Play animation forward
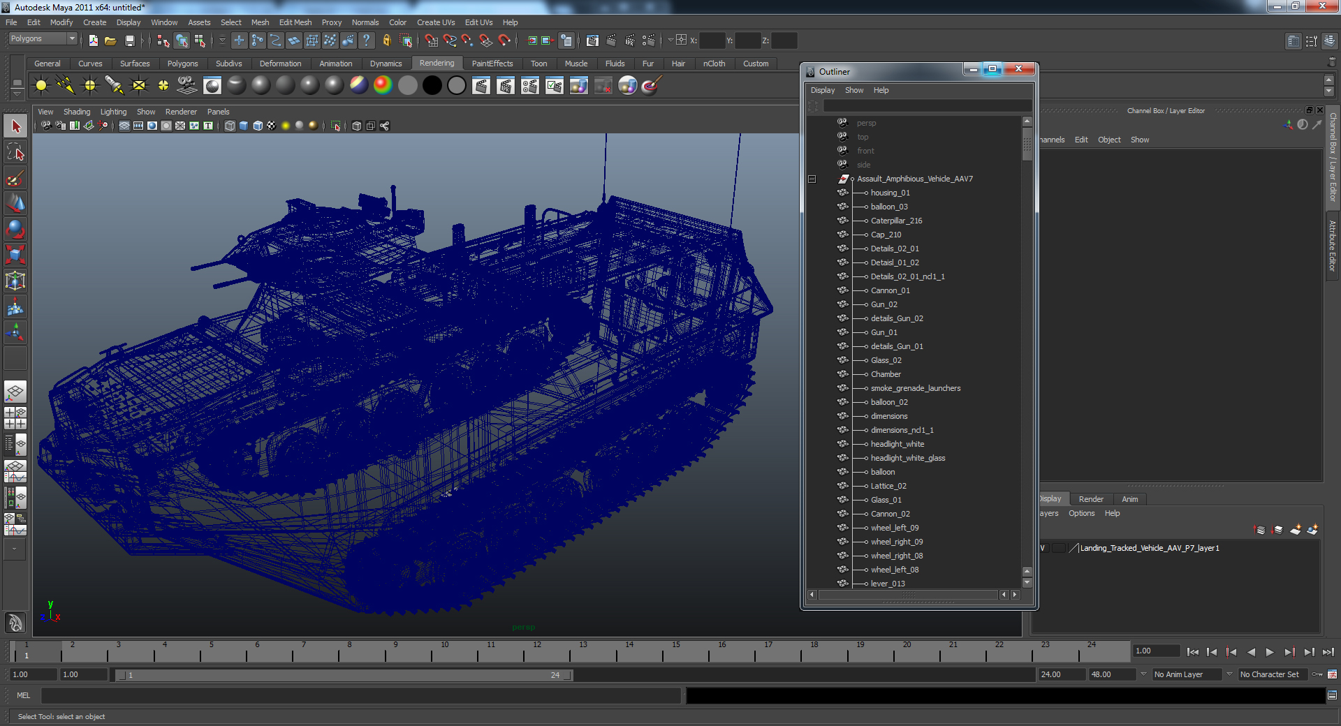Viewport: 1341px width, 726px height. tap(1270, 652)
